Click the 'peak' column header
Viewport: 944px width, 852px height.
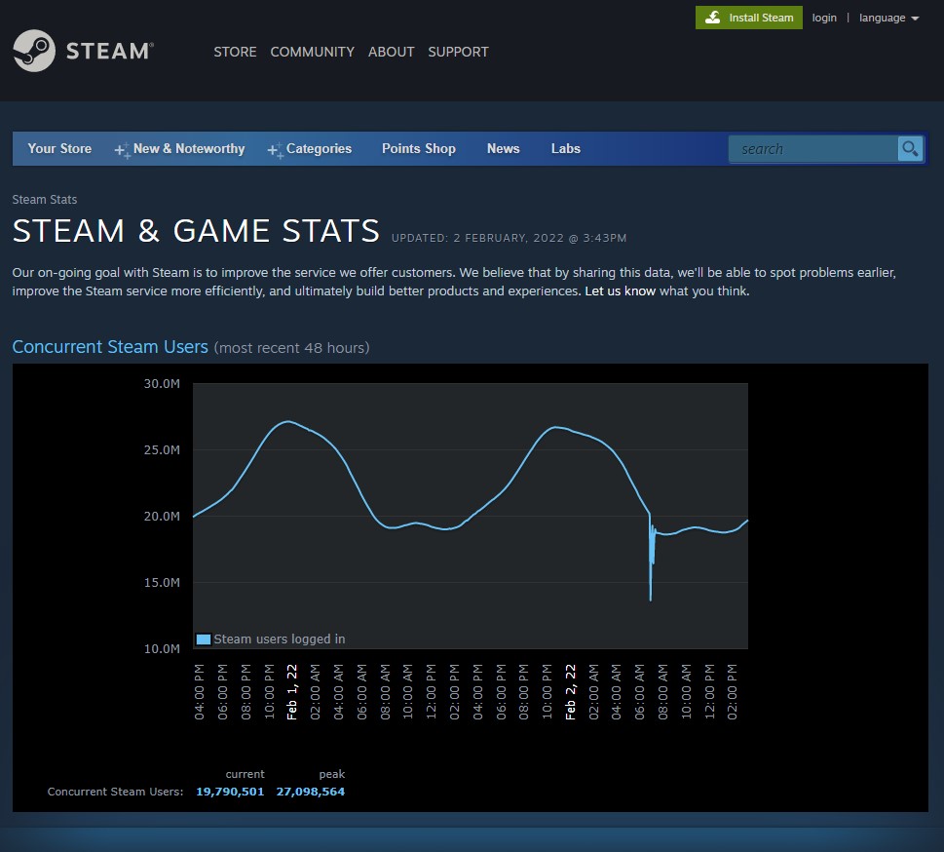pos(332,774)
